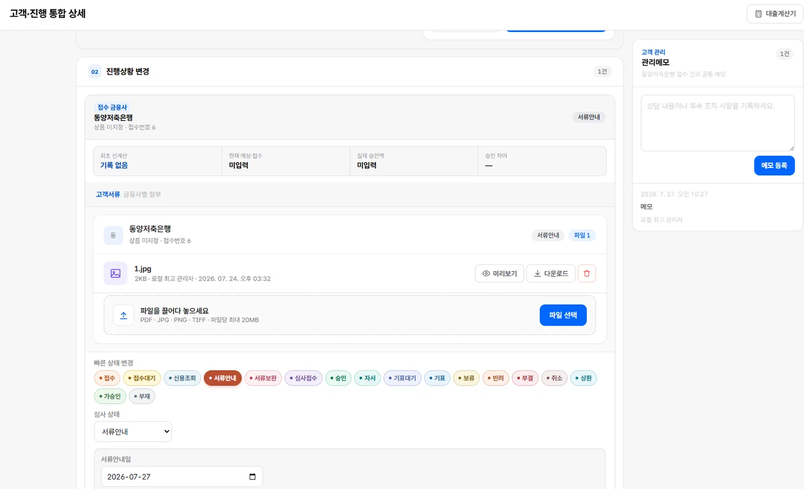Set quick status to 부재
Viewport: 804px width, 489px height.
[142, 396]
